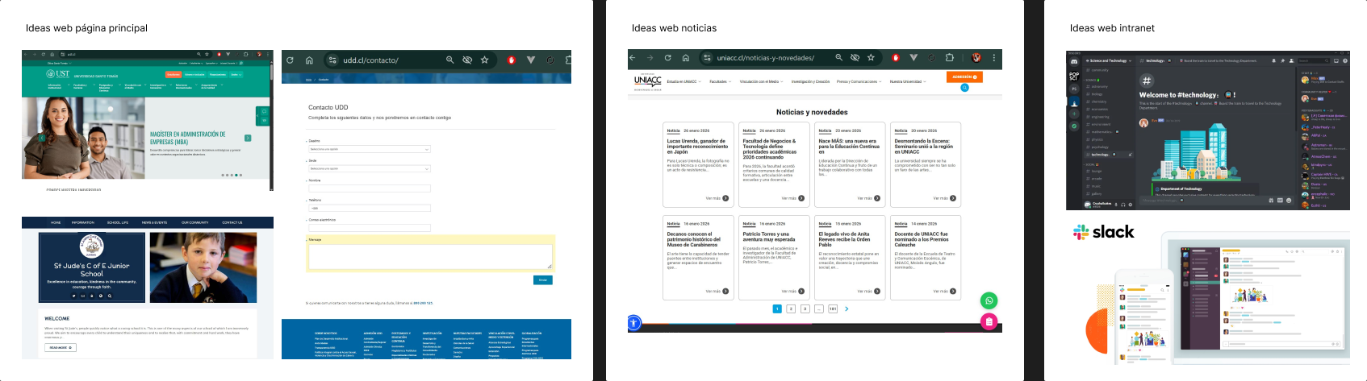
Task: Click the red shield extension in udd.cl browser bar
Action: point(512,60)
